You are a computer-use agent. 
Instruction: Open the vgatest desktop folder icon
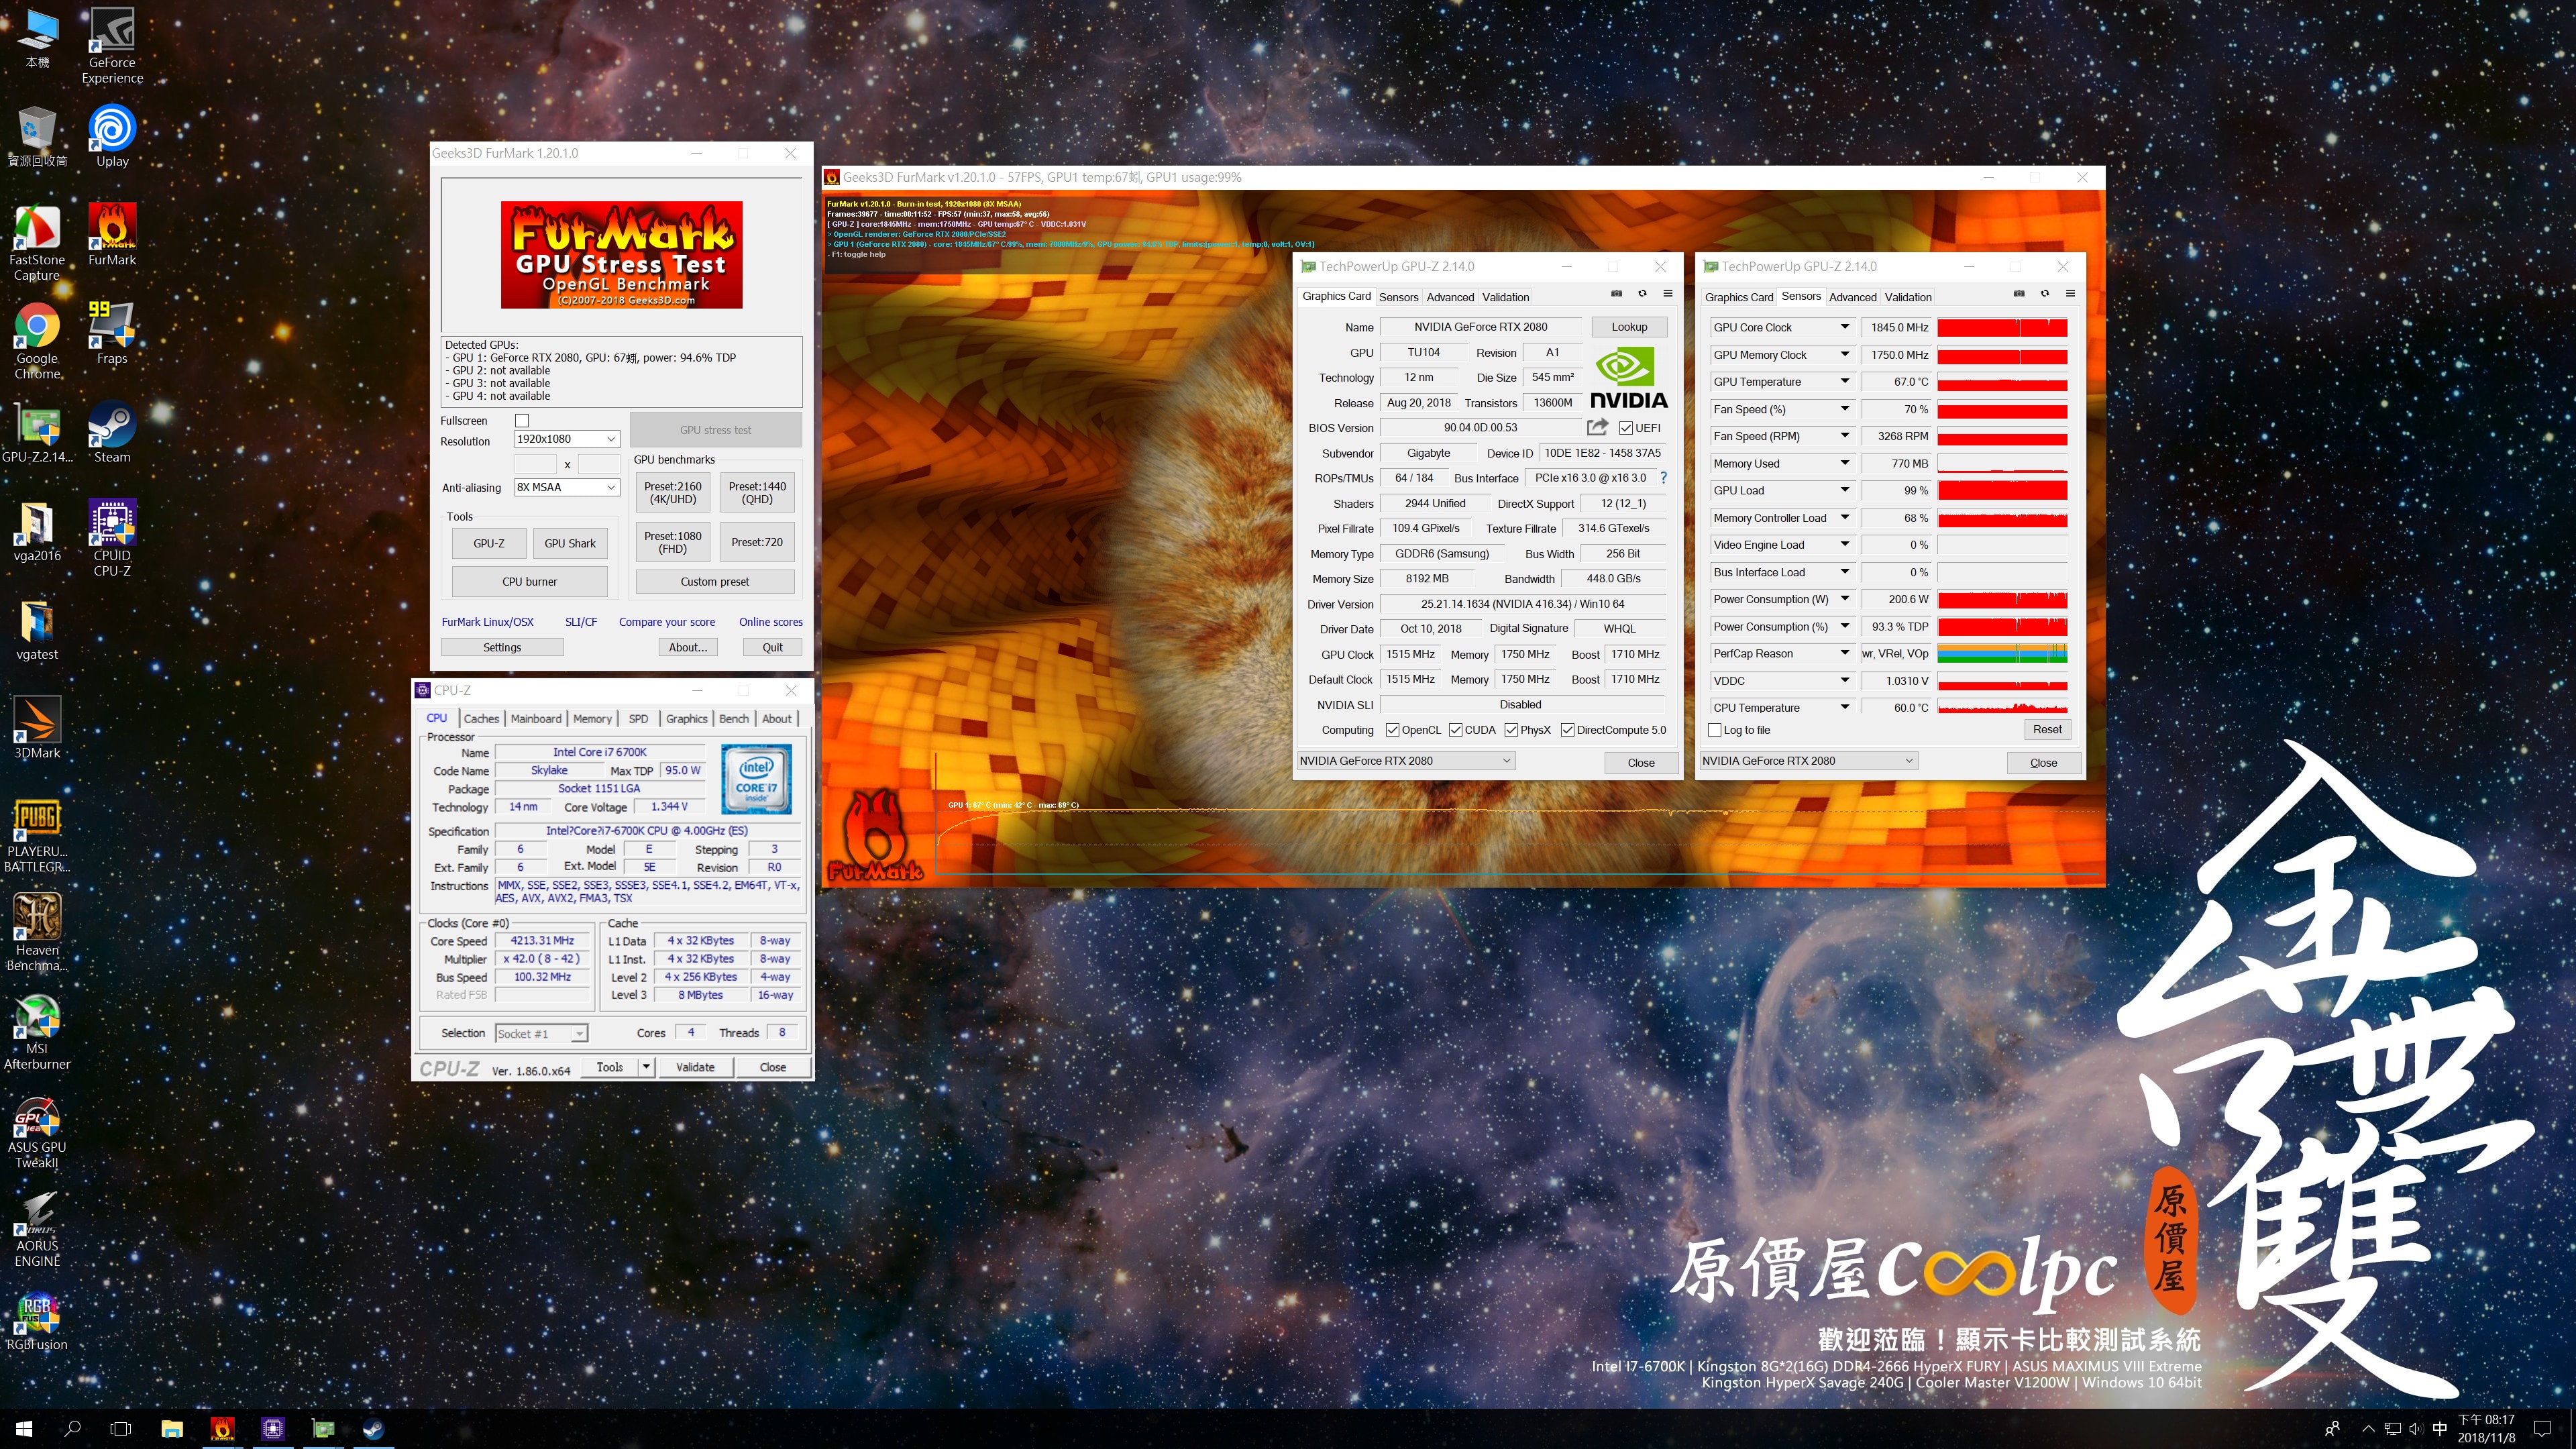[37, 630]
